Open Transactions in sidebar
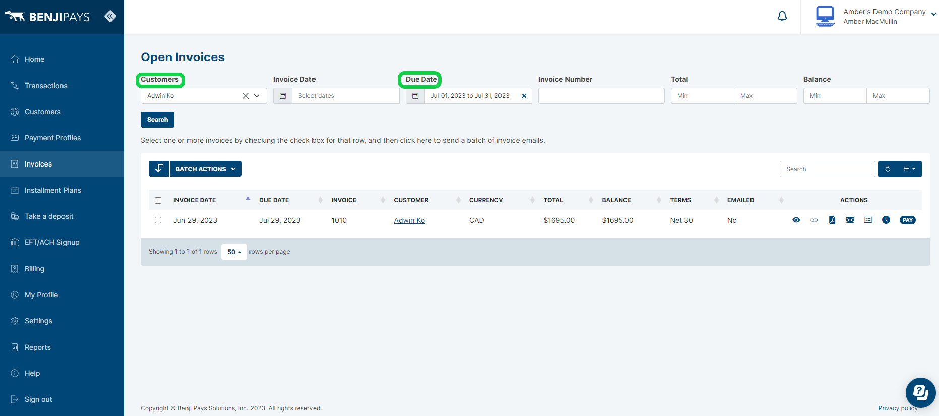Screen dimensions: 939x416 62,86
